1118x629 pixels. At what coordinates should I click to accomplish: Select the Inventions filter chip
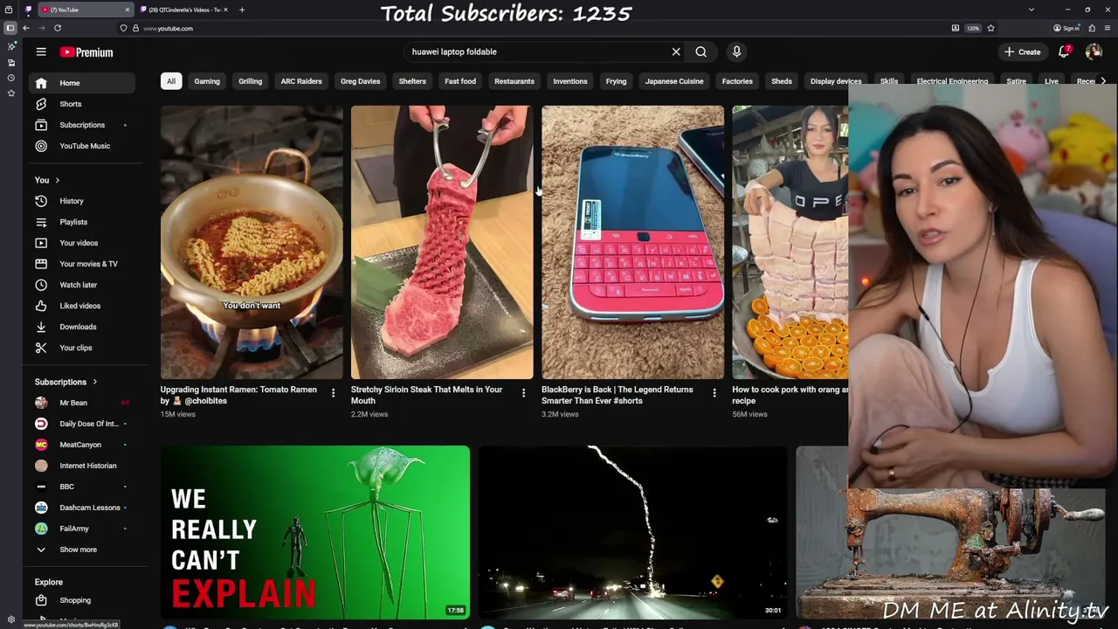coord(570,81)
